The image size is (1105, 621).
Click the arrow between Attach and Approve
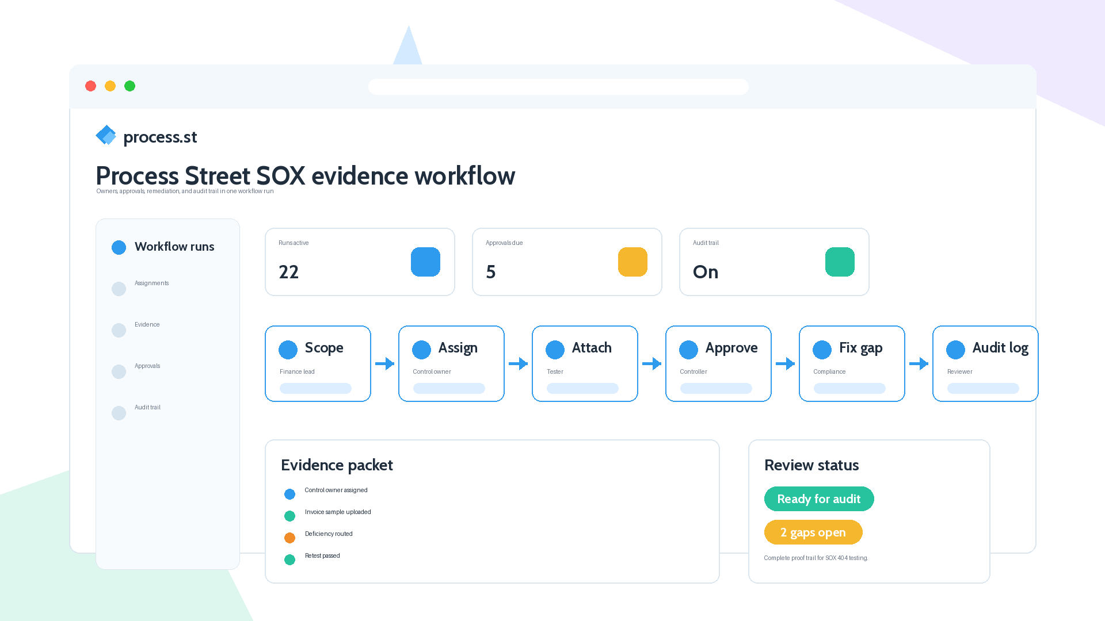(651, 363)
